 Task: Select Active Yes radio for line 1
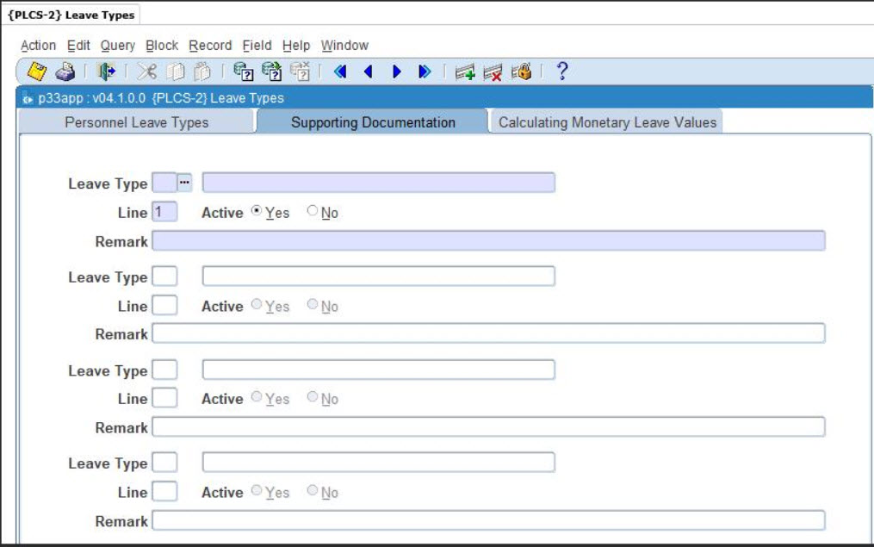(x=257, y=212)
